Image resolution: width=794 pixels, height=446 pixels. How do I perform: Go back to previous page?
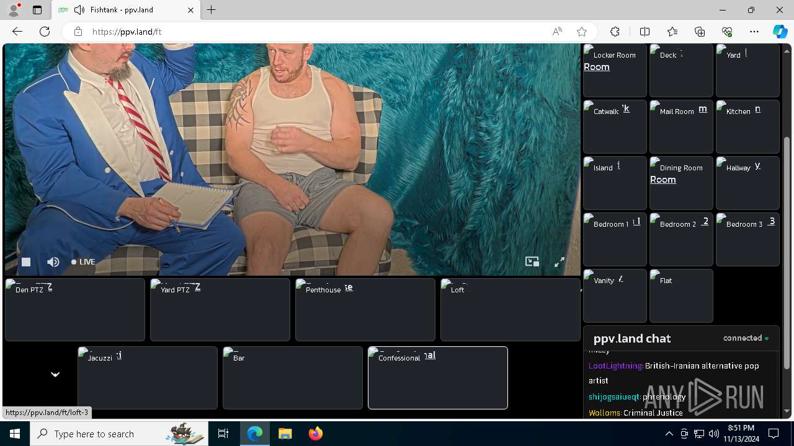coord(17,32)
